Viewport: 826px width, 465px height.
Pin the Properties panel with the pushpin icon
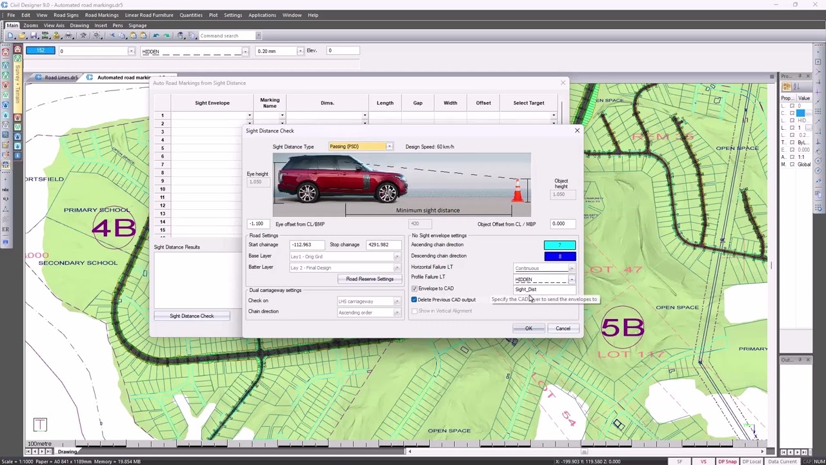pos(800,76)
